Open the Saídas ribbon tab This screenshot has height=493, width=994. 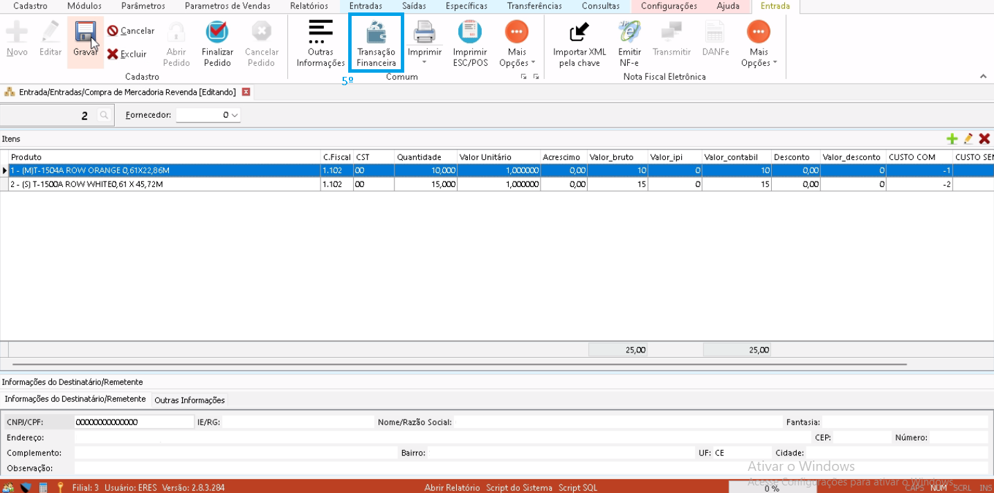tap(414, 6)
